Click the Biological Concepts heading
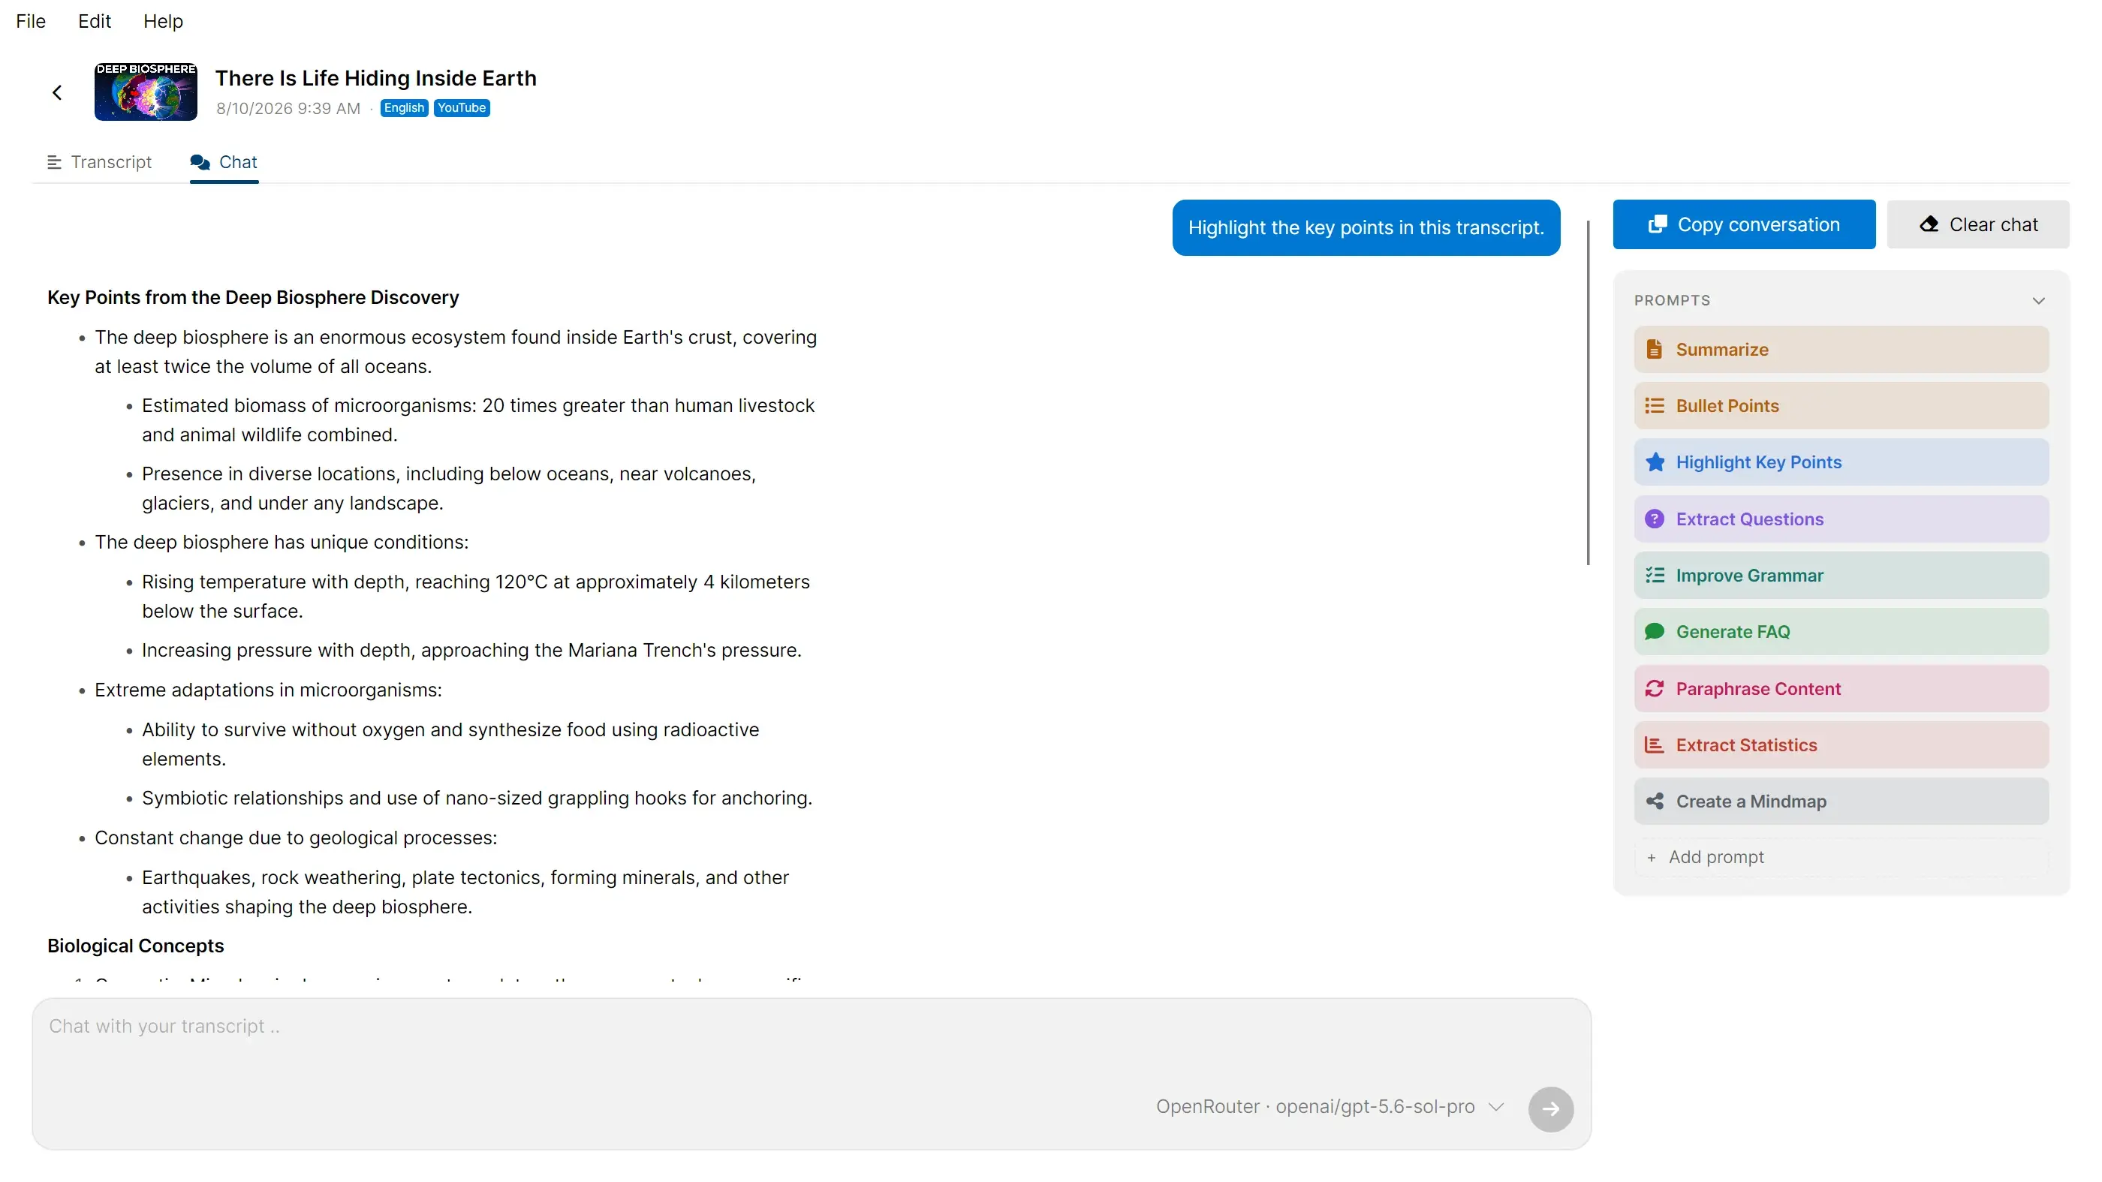This screenshot has height=1182, width=2102. [135, 946]
